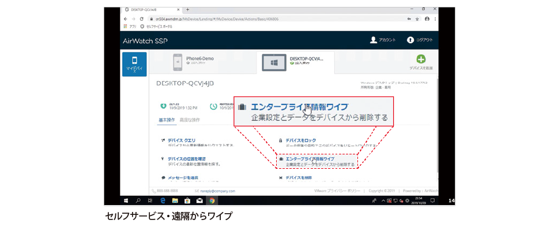Image resolution: width=554 pixels, height=231 pixels.
Task: Click location pin icon beside デバイスの位置を確認
Action: [x=163, y=159]
